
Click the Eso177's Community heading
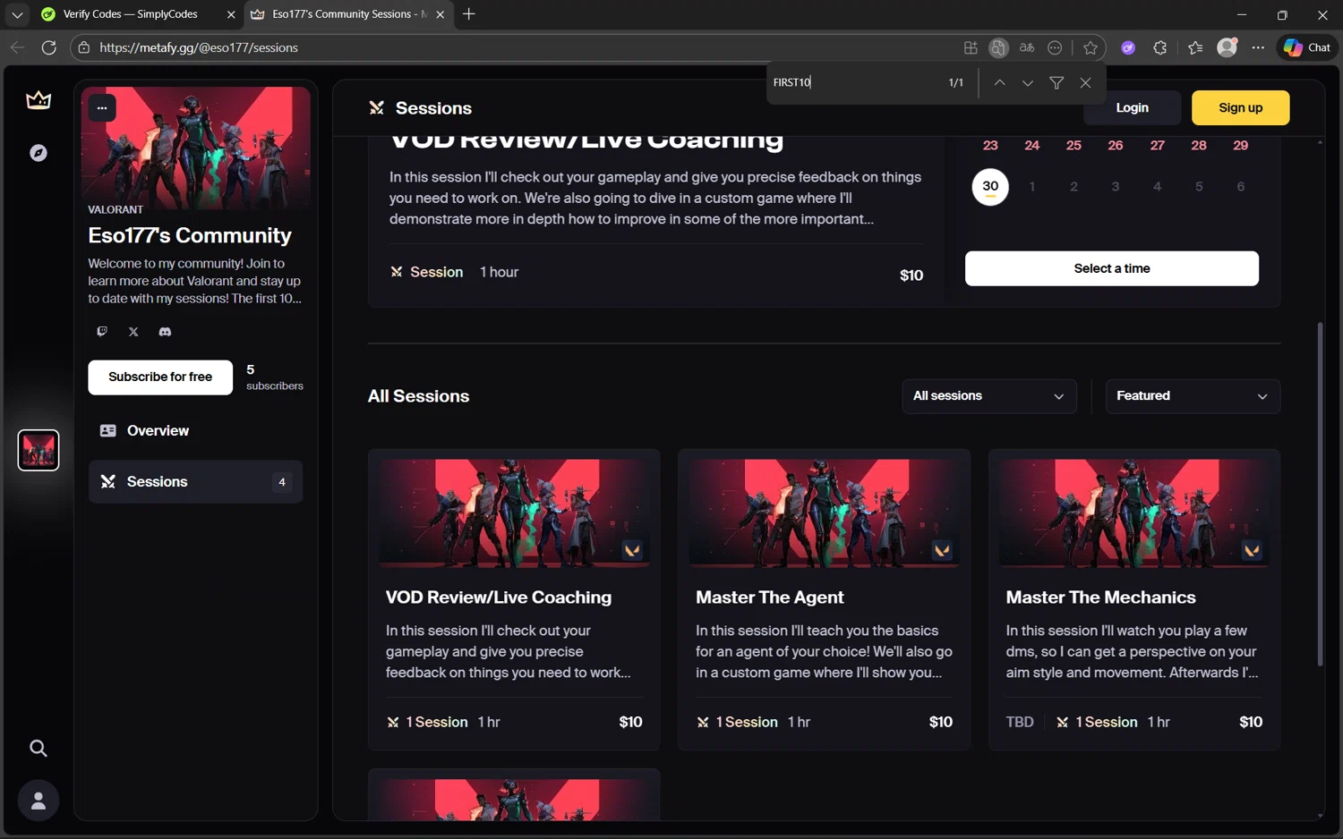coord(190,235)
